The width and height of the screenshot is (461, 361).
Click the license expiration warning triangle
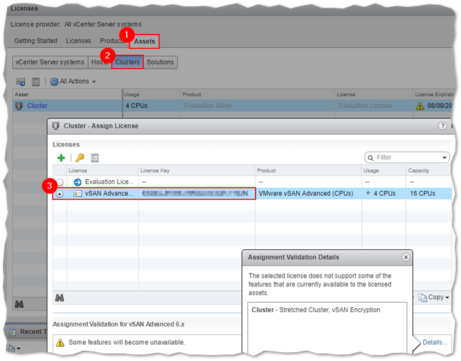coord(420,106)
